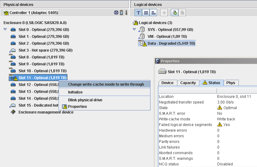Select Slot 10 - Optimal drive
This screenshot has width=257, height=167.
point(42,71)
